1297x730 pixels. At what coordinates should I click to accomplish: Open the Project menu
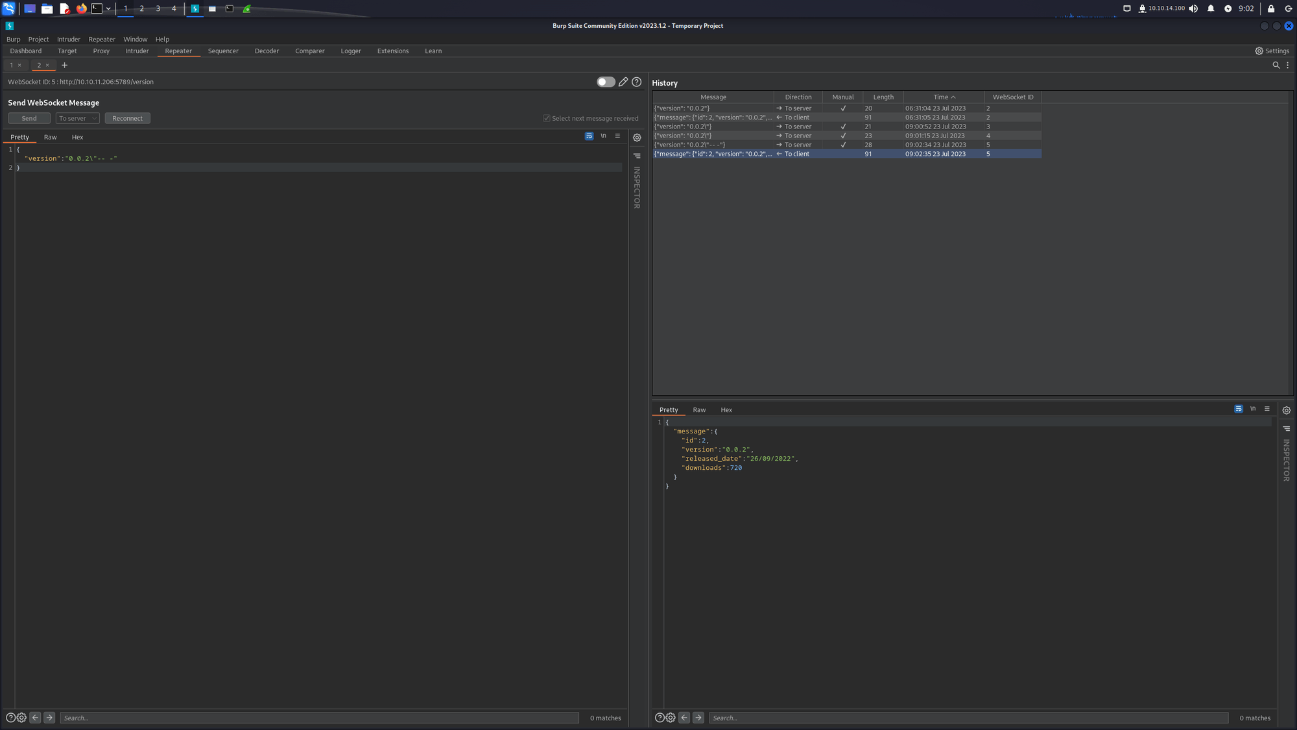38,39
